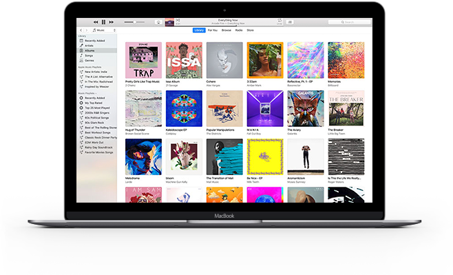
Task: Open the 3:33am album cover
Action: click(x=265, y=60)
